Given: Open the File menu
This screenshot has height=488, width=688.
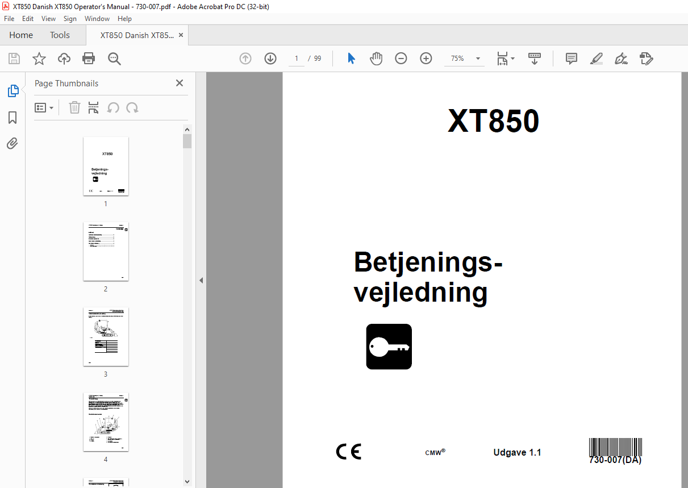Looking at the screenshot, I should coord(9,19).
